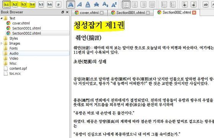Click quote '유방은 바로 내 손안에 든 물건이다.'
Image resolution: width=214 pixels, height=138 pixels.
(104, 113)
